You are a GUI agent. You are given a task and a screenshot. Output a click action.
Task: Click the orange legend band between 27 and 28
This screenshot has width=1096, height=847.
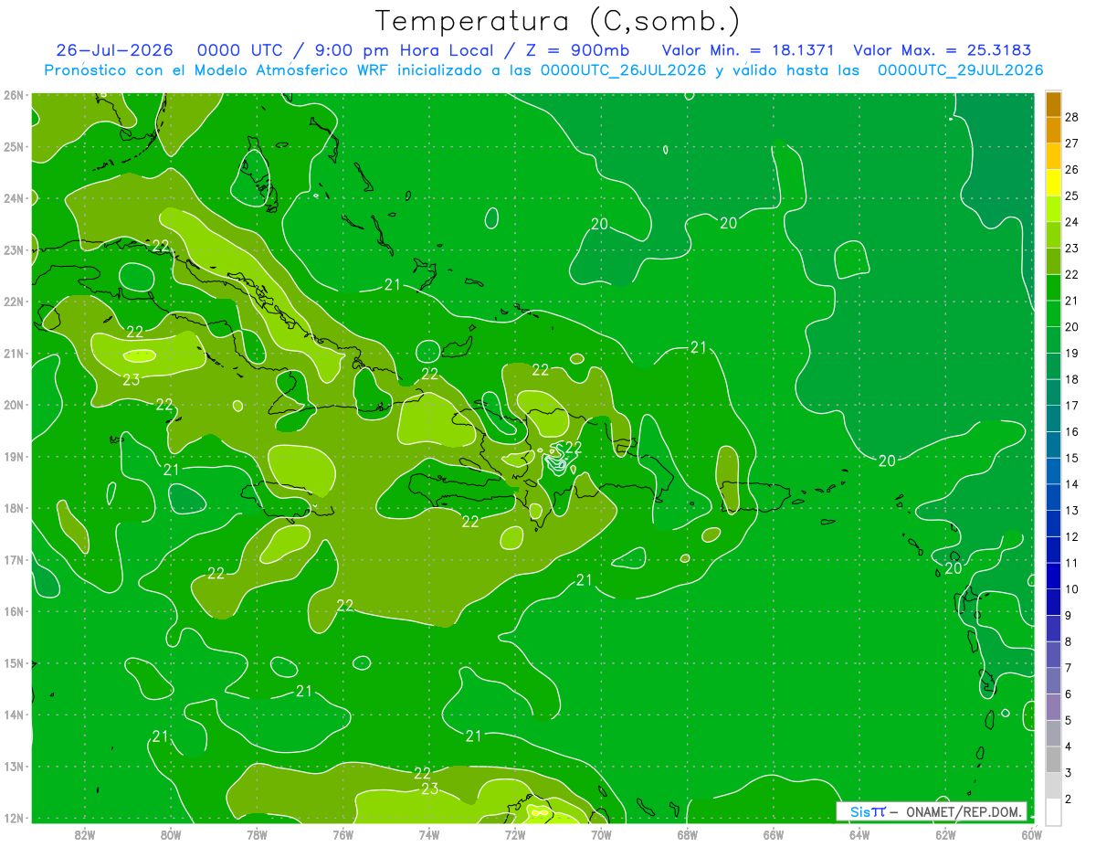(1054, 130)
